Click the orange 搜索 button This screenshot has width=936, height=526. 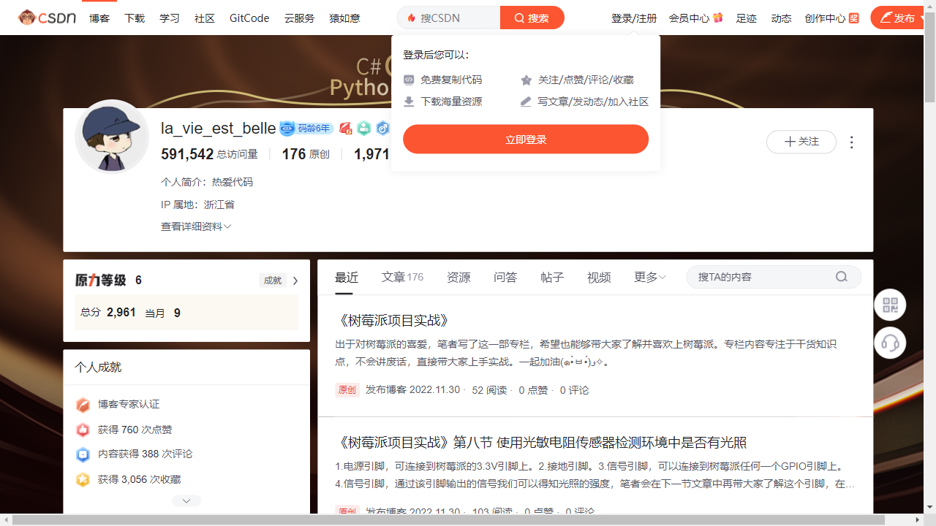[532, 18]
